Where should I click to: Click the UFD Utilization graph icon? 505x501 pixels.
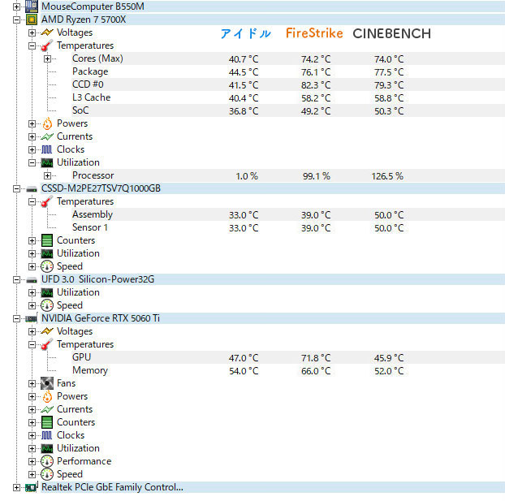coord(47,292)
